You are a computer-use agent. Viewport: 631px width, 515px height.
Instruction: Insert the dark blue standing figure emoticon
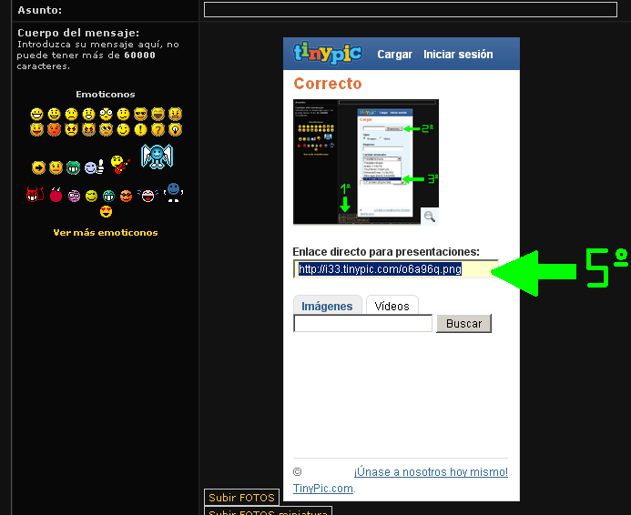coord(174,192)
